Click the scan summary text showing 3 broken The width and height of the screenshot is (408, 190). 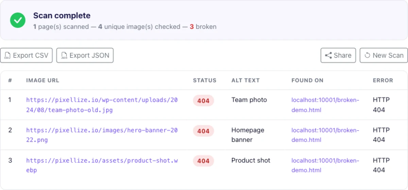point(125,27)
